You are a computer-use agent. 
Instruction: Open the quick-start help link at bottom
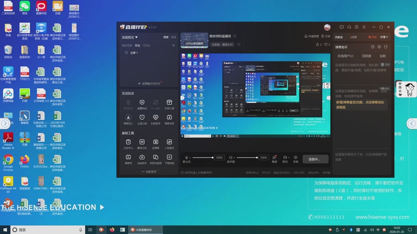tap(197, 173)
